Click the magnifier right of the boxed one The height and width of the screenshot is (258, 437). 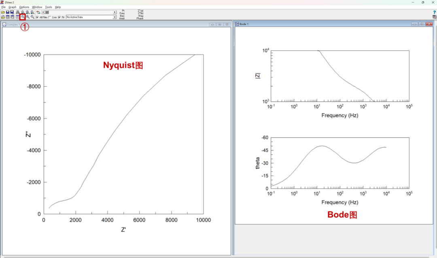[28, 17]
